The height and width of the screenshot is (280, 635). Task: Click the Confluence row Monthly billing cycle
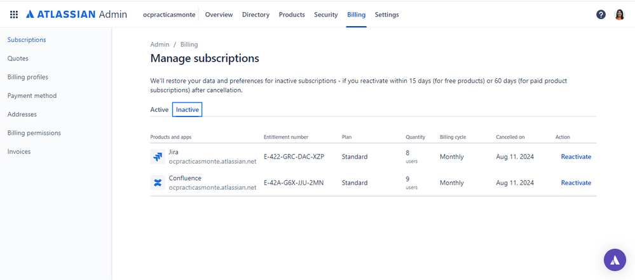point(452,183)
